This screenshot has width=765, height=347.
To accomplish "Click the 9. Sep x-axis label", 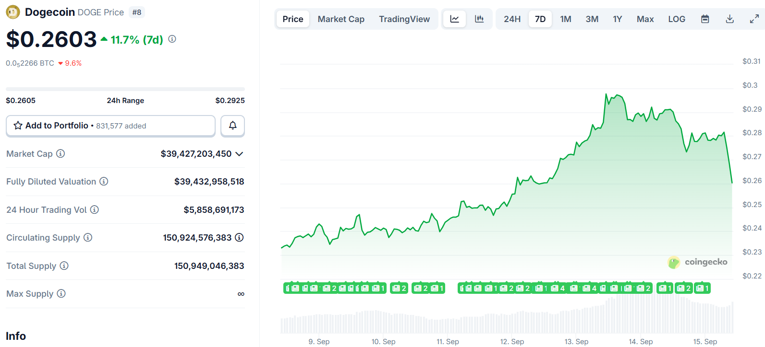I will point(319,342).
